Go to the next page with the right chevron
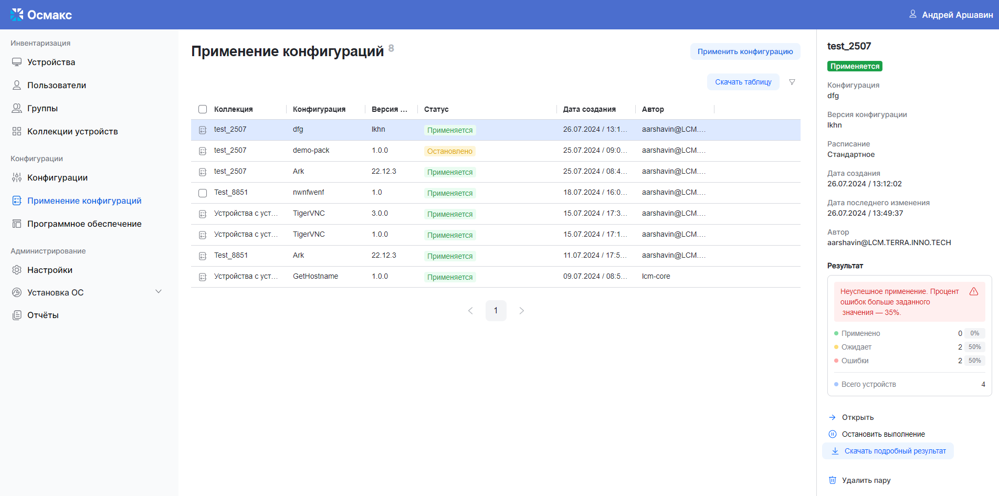Screen dimensions: 999x496 (x=521, y=311)
